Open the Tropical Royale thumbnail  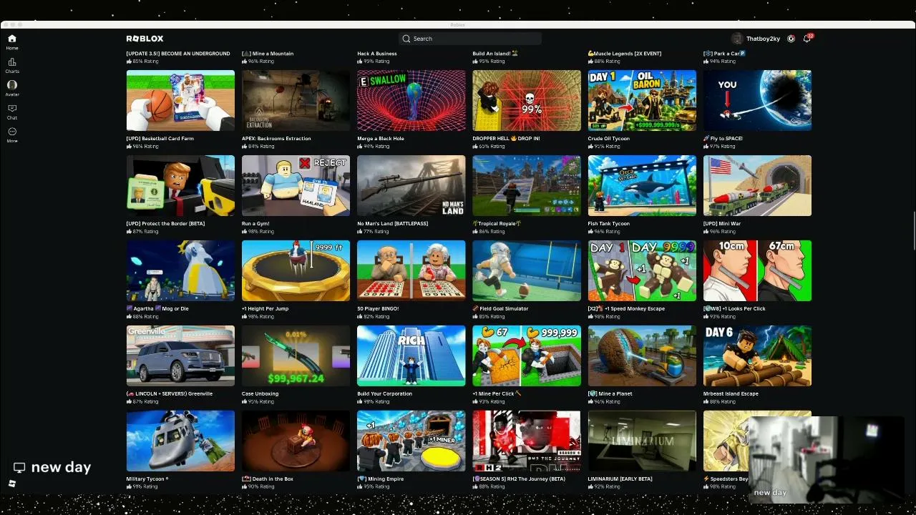[x=527, y=185]
